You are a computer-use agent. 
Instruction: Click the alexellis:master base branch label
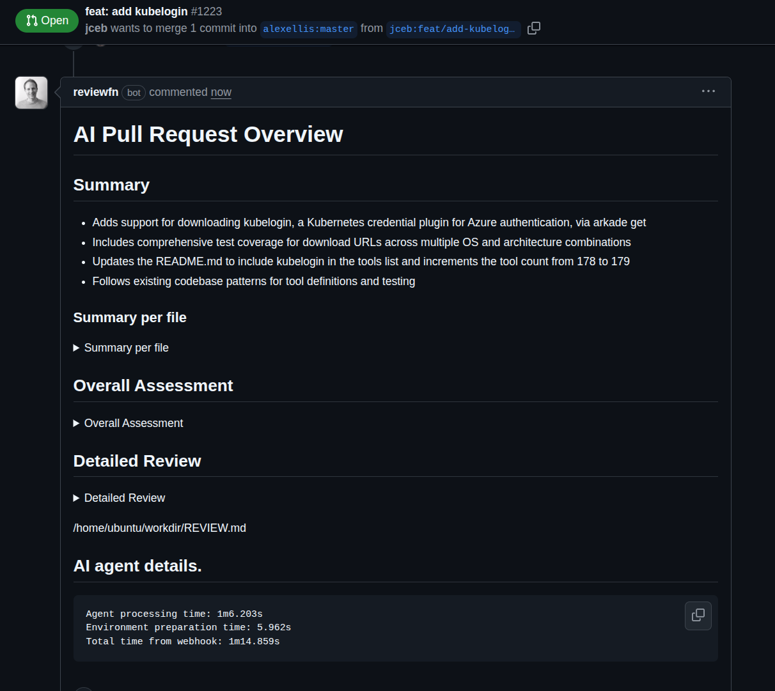[x=308, y=29]
